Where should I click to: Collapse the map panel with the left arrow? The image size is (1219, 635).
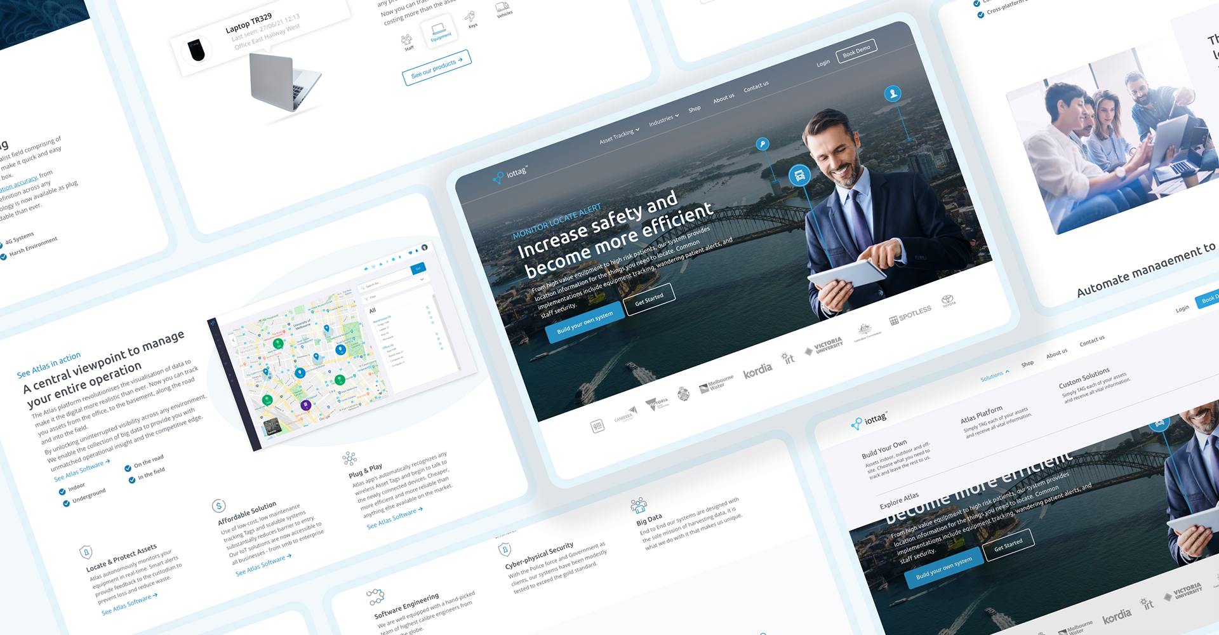click(234, 340)
